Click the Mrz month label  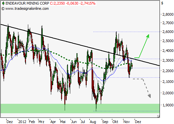[x=41, y=122]
